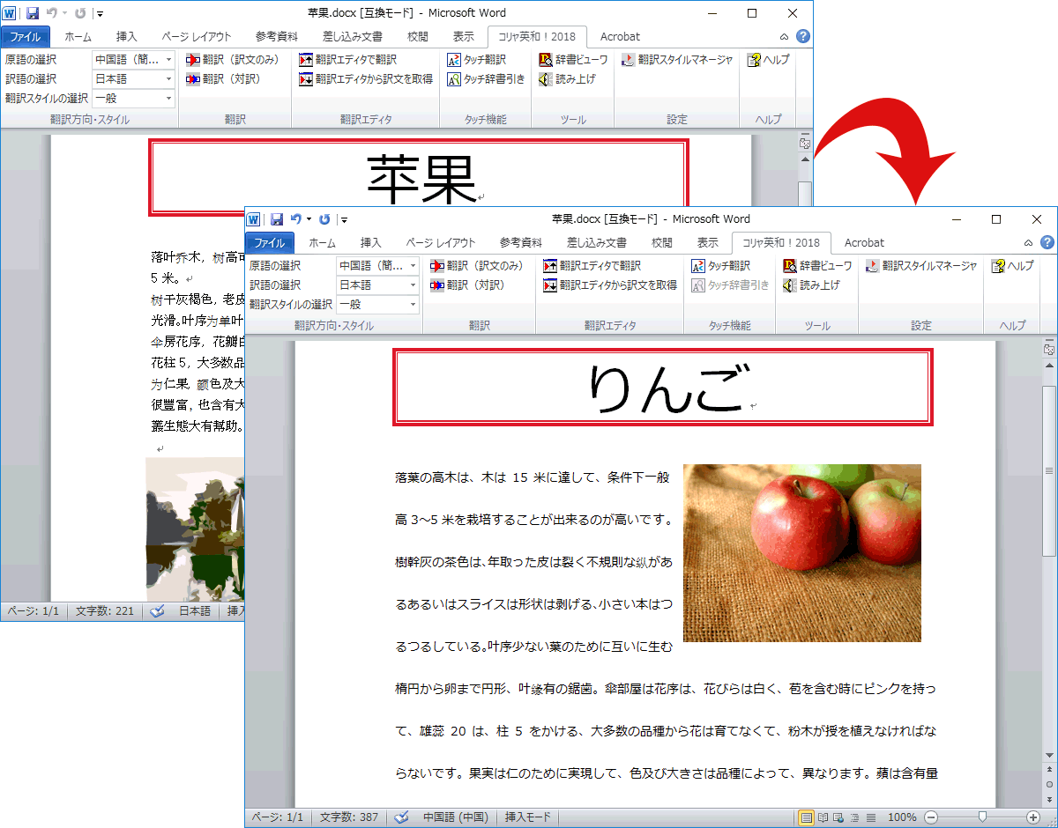Minimize the ribbon in front window
The width and height of the screenshot is (1058, 828).
tap(1028, 243)
